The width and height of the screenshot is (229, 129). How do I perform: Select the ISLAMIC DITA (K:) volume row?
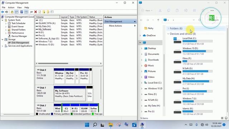point(47,23)
